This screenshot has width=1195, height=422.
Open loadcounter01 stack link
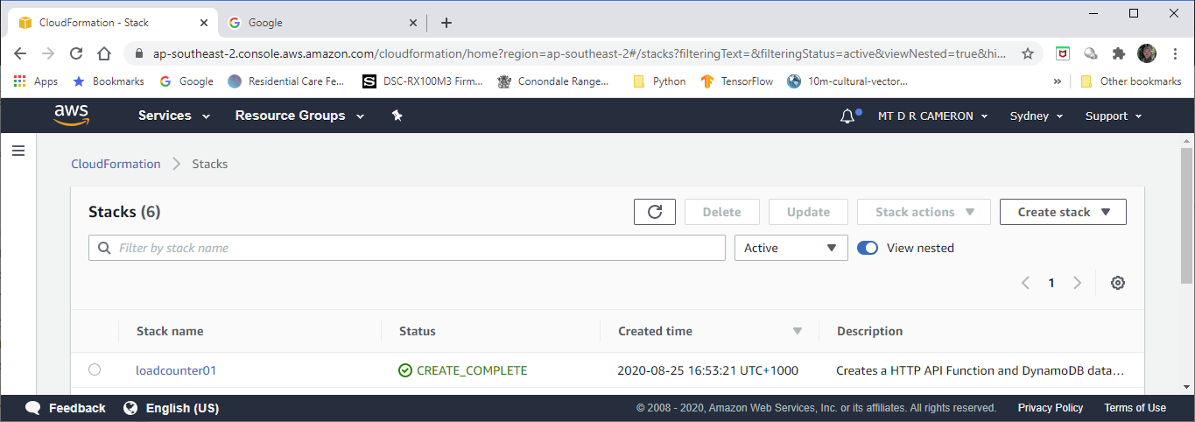pos(176,370)
